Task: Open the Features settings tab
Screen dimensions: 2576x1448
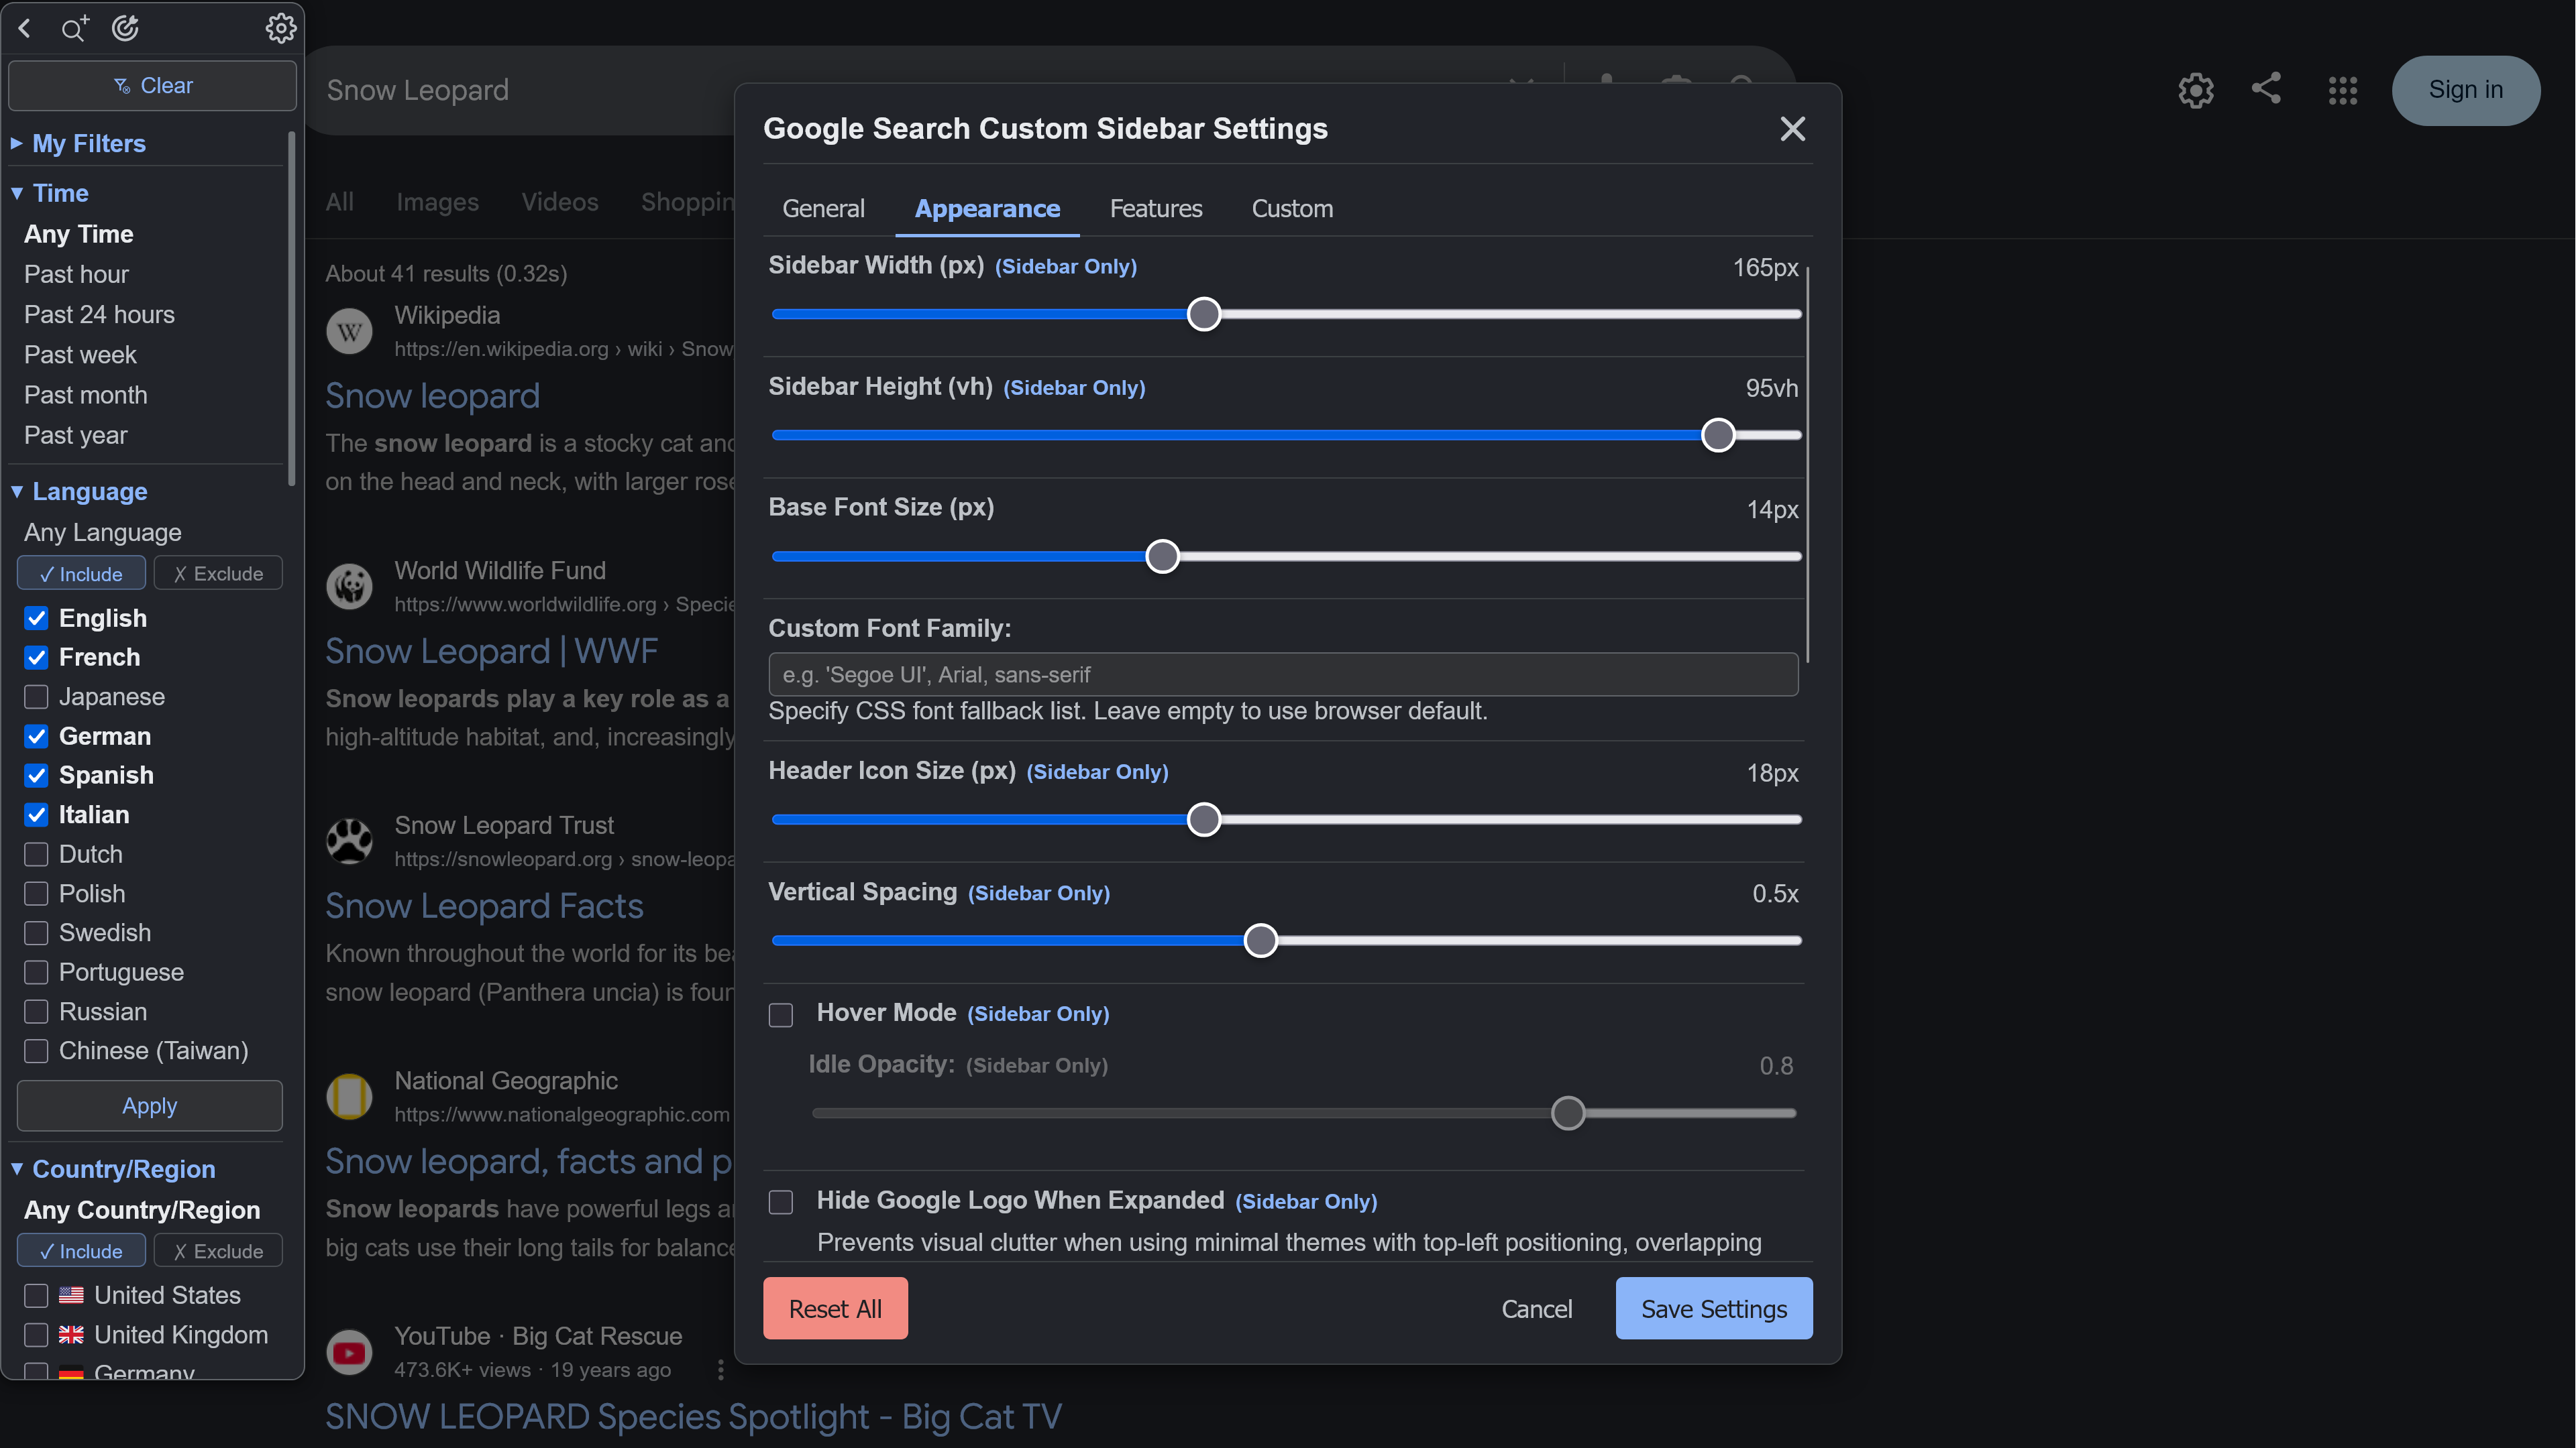Action: coord(1156,209)
